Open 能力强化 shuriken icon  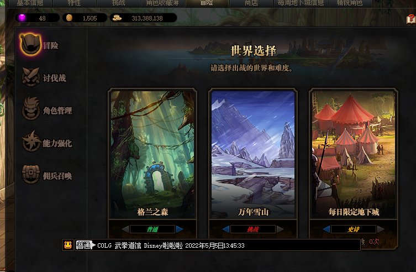pos(31,142)
